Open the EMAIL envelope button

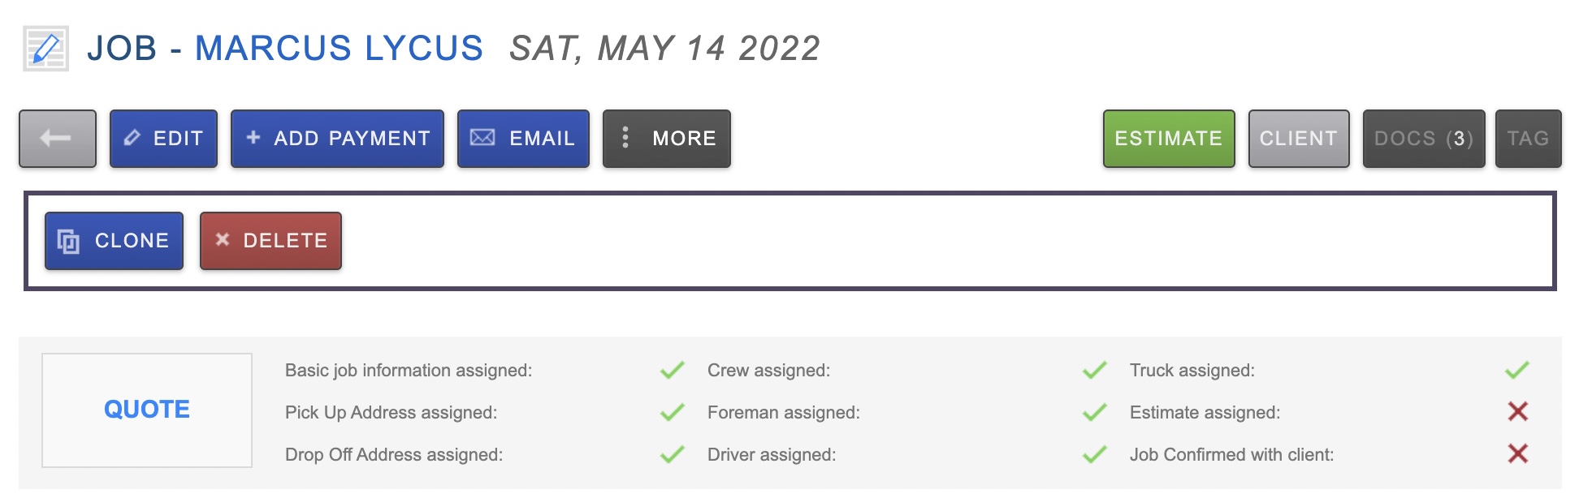[x=523, y=139]
